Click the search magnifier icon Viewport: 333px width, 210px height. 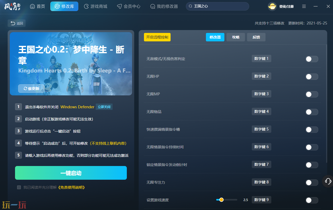point(191,6)
